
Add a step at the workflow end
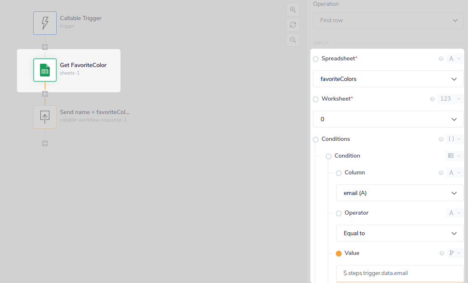[x=45, y=143]
